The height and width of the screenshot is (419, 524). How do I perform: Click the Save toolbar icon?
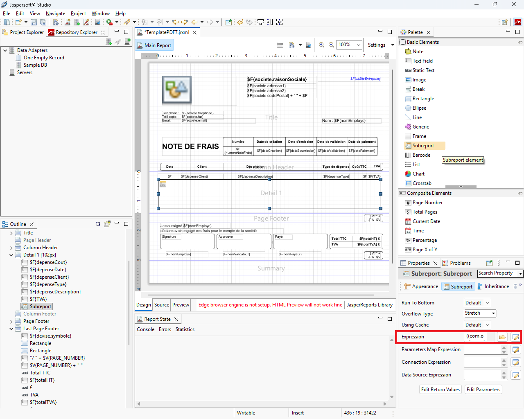[x=34, y=22]
